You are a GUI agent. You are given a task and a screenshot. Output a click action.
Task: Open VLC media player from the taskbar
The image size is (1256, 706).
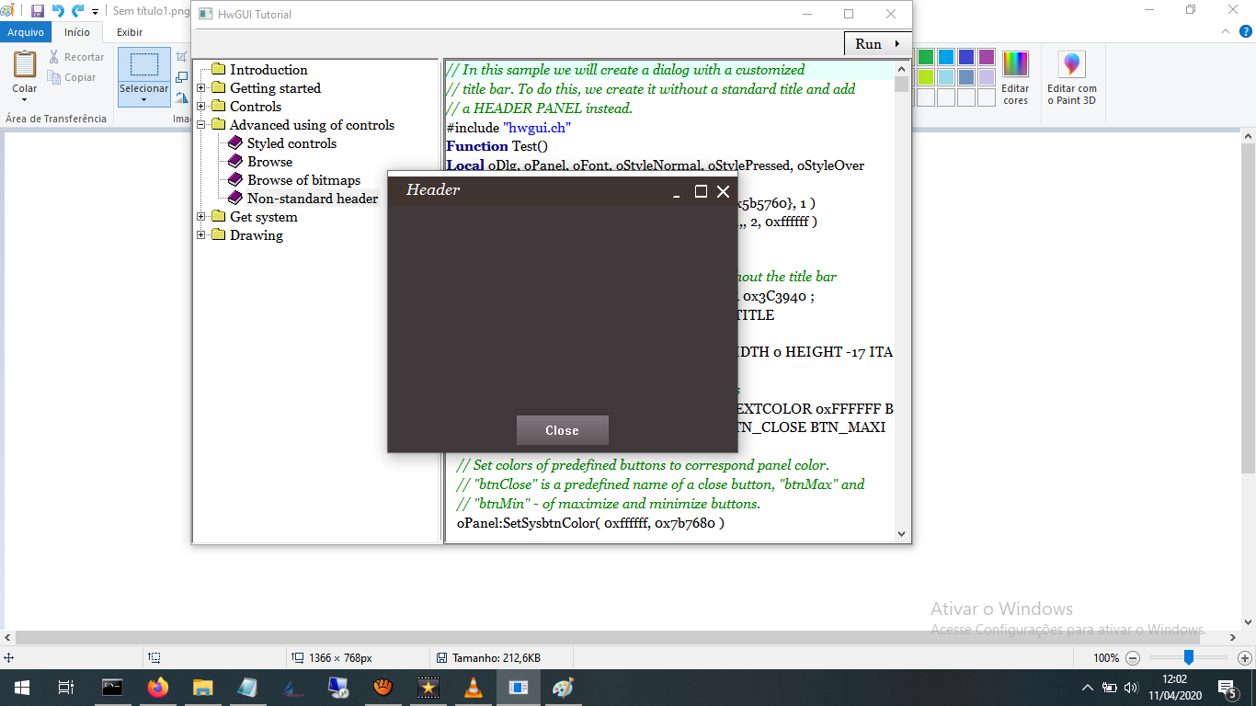pos(474,688)
